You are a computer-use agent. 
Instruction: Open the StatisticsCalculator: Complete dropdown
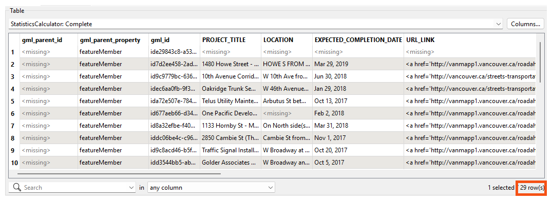click(x=256, y=24)
